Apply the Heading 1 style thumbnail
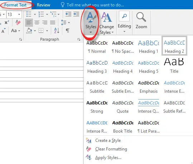Image resolution: width=193 pixels, height=164 pixels. [x=149, y=47]
